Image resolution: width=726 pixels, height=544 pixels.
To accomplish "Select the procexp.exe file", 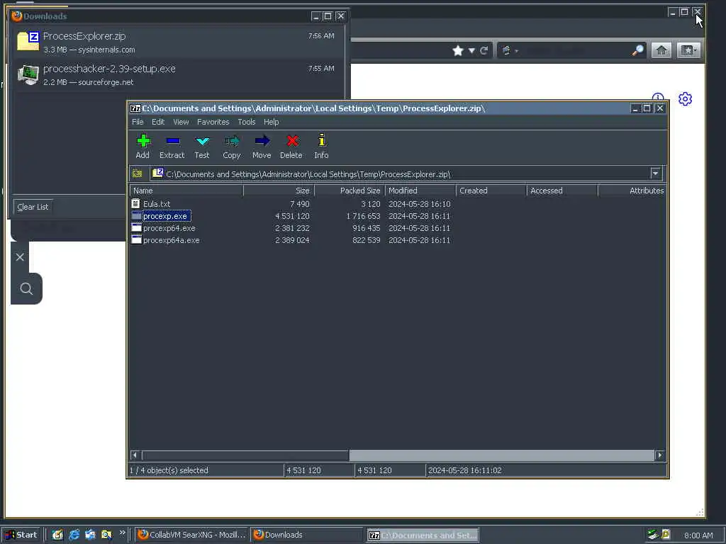I will 165,216.
